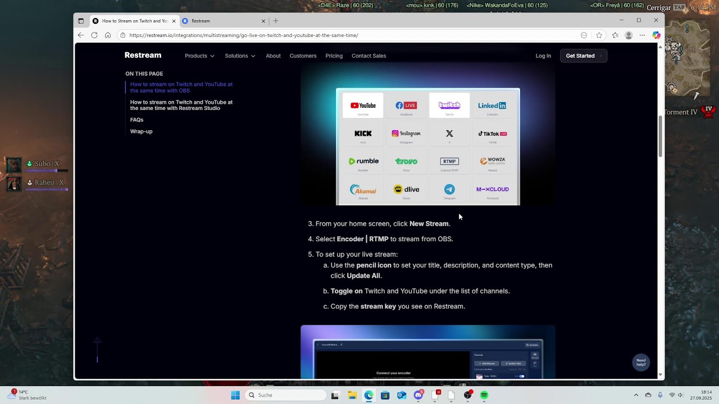This screenshot has width=719, height=404.
Task: Go to browser home page
Action: (x=108, y=35)
